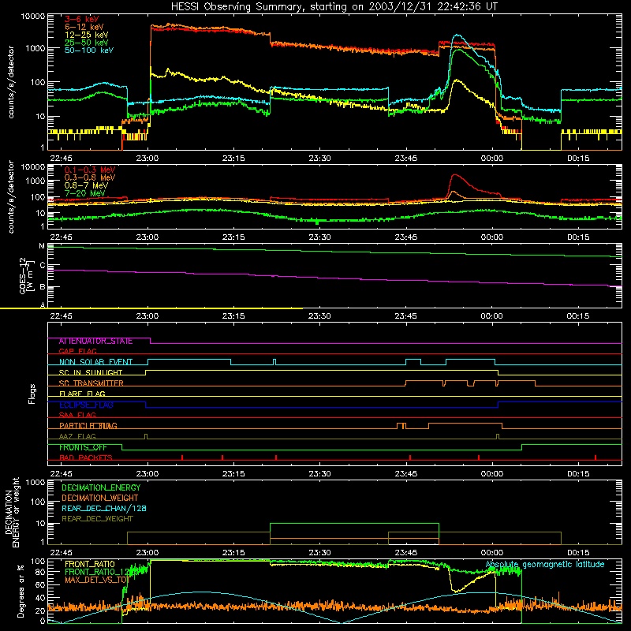The width and height of the screenshot is (631, 631).
Task: Select the PARTICLE_FLAG label
Action: click(x=88, y=426)
